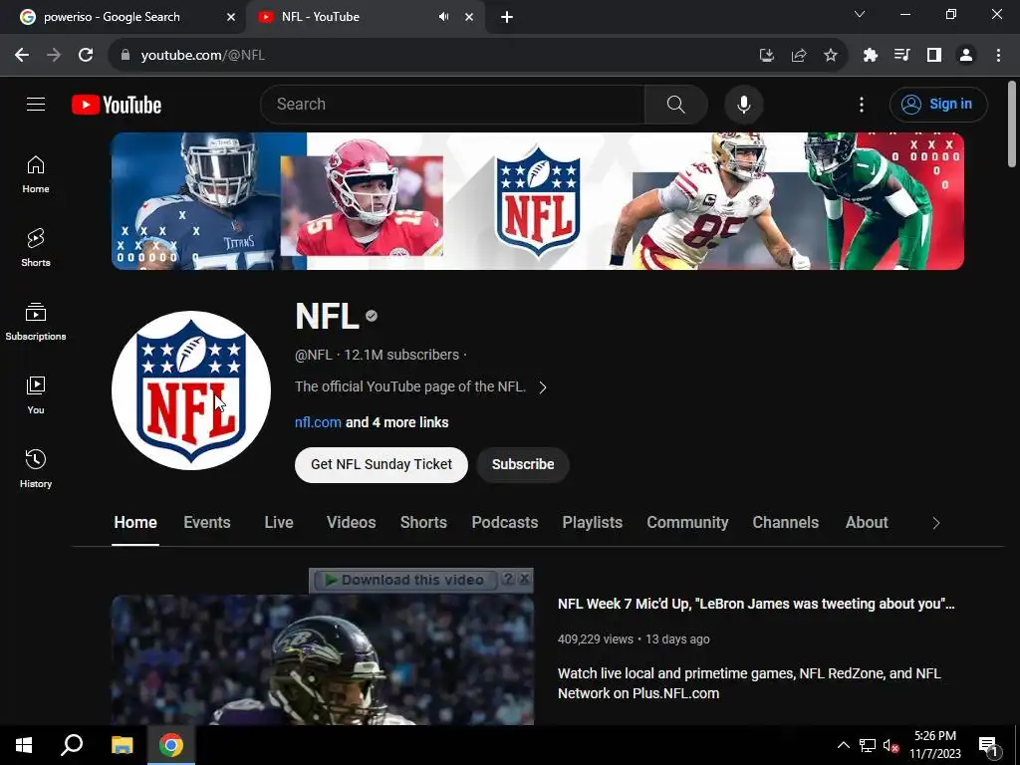Viewport: 1020px width, 765px height.
Task: Share this page icon in address bar
Action: coord(799,56)
